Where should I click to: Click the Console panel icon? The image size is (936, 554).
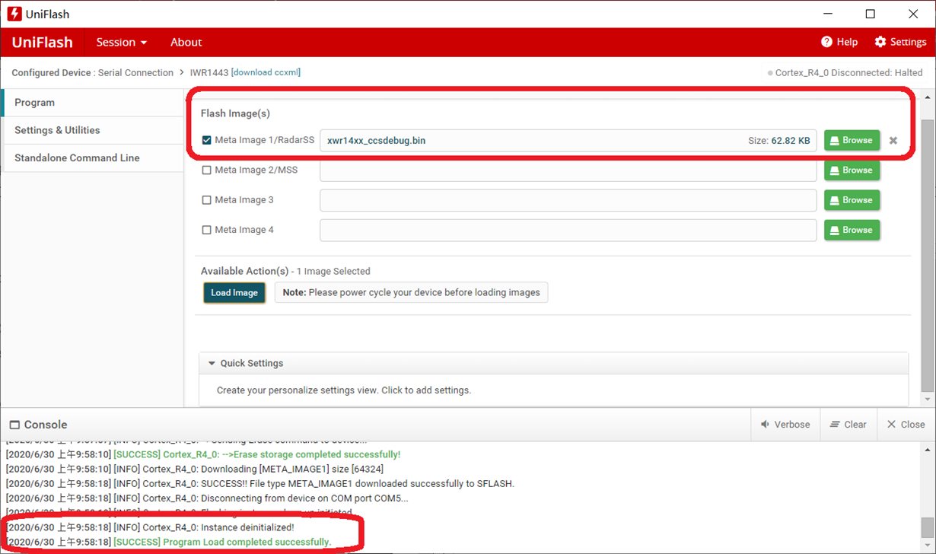click(x=14, y=425)
